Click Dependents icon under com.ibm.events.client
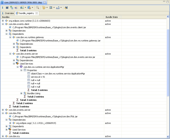This screenshot has width=170, height=139. 10,34
